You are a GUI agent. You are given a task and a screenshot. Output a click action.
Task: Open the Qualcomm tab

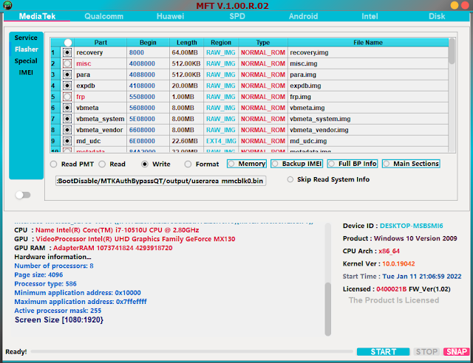103,16
